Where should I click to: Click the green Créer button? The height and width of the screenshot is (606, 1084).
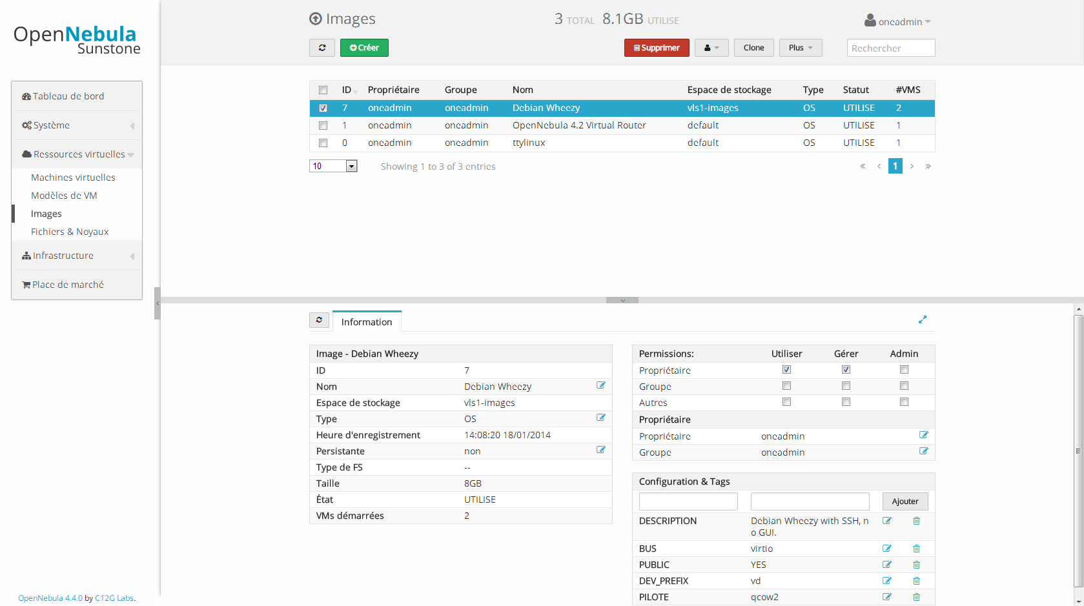point(364,48)
